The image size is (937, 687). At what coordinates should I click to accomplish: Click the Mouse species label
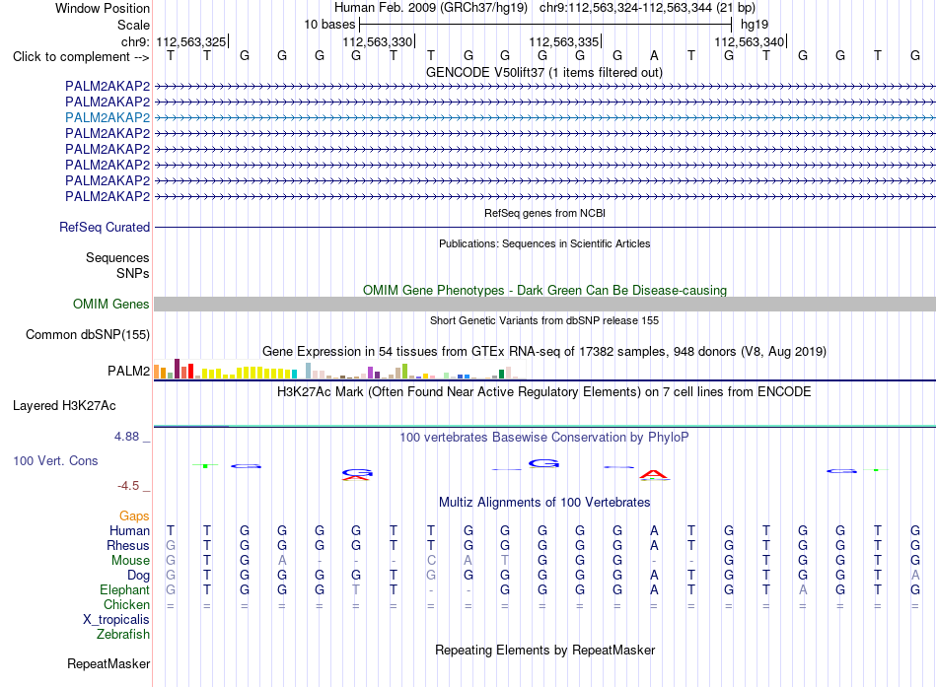130,561
